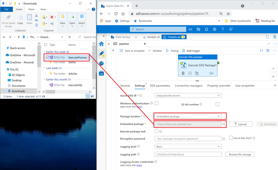Image resolution: width=278 pixels, height=170 pixels.
Task: Check Azure Key Vault option
Action: [x=231, y=137]
